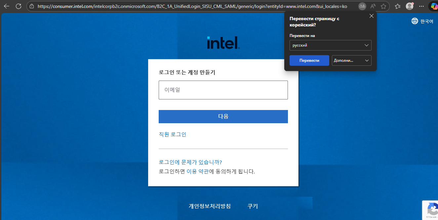
Task: Click the reCAPTCHA badge
Action: click(430, 210)
